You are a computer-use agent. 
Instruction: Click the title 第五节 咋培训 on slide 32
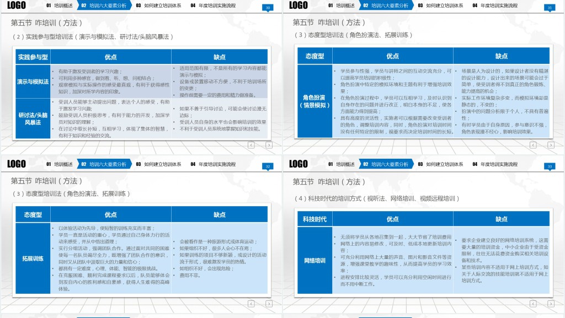[46, 181]
